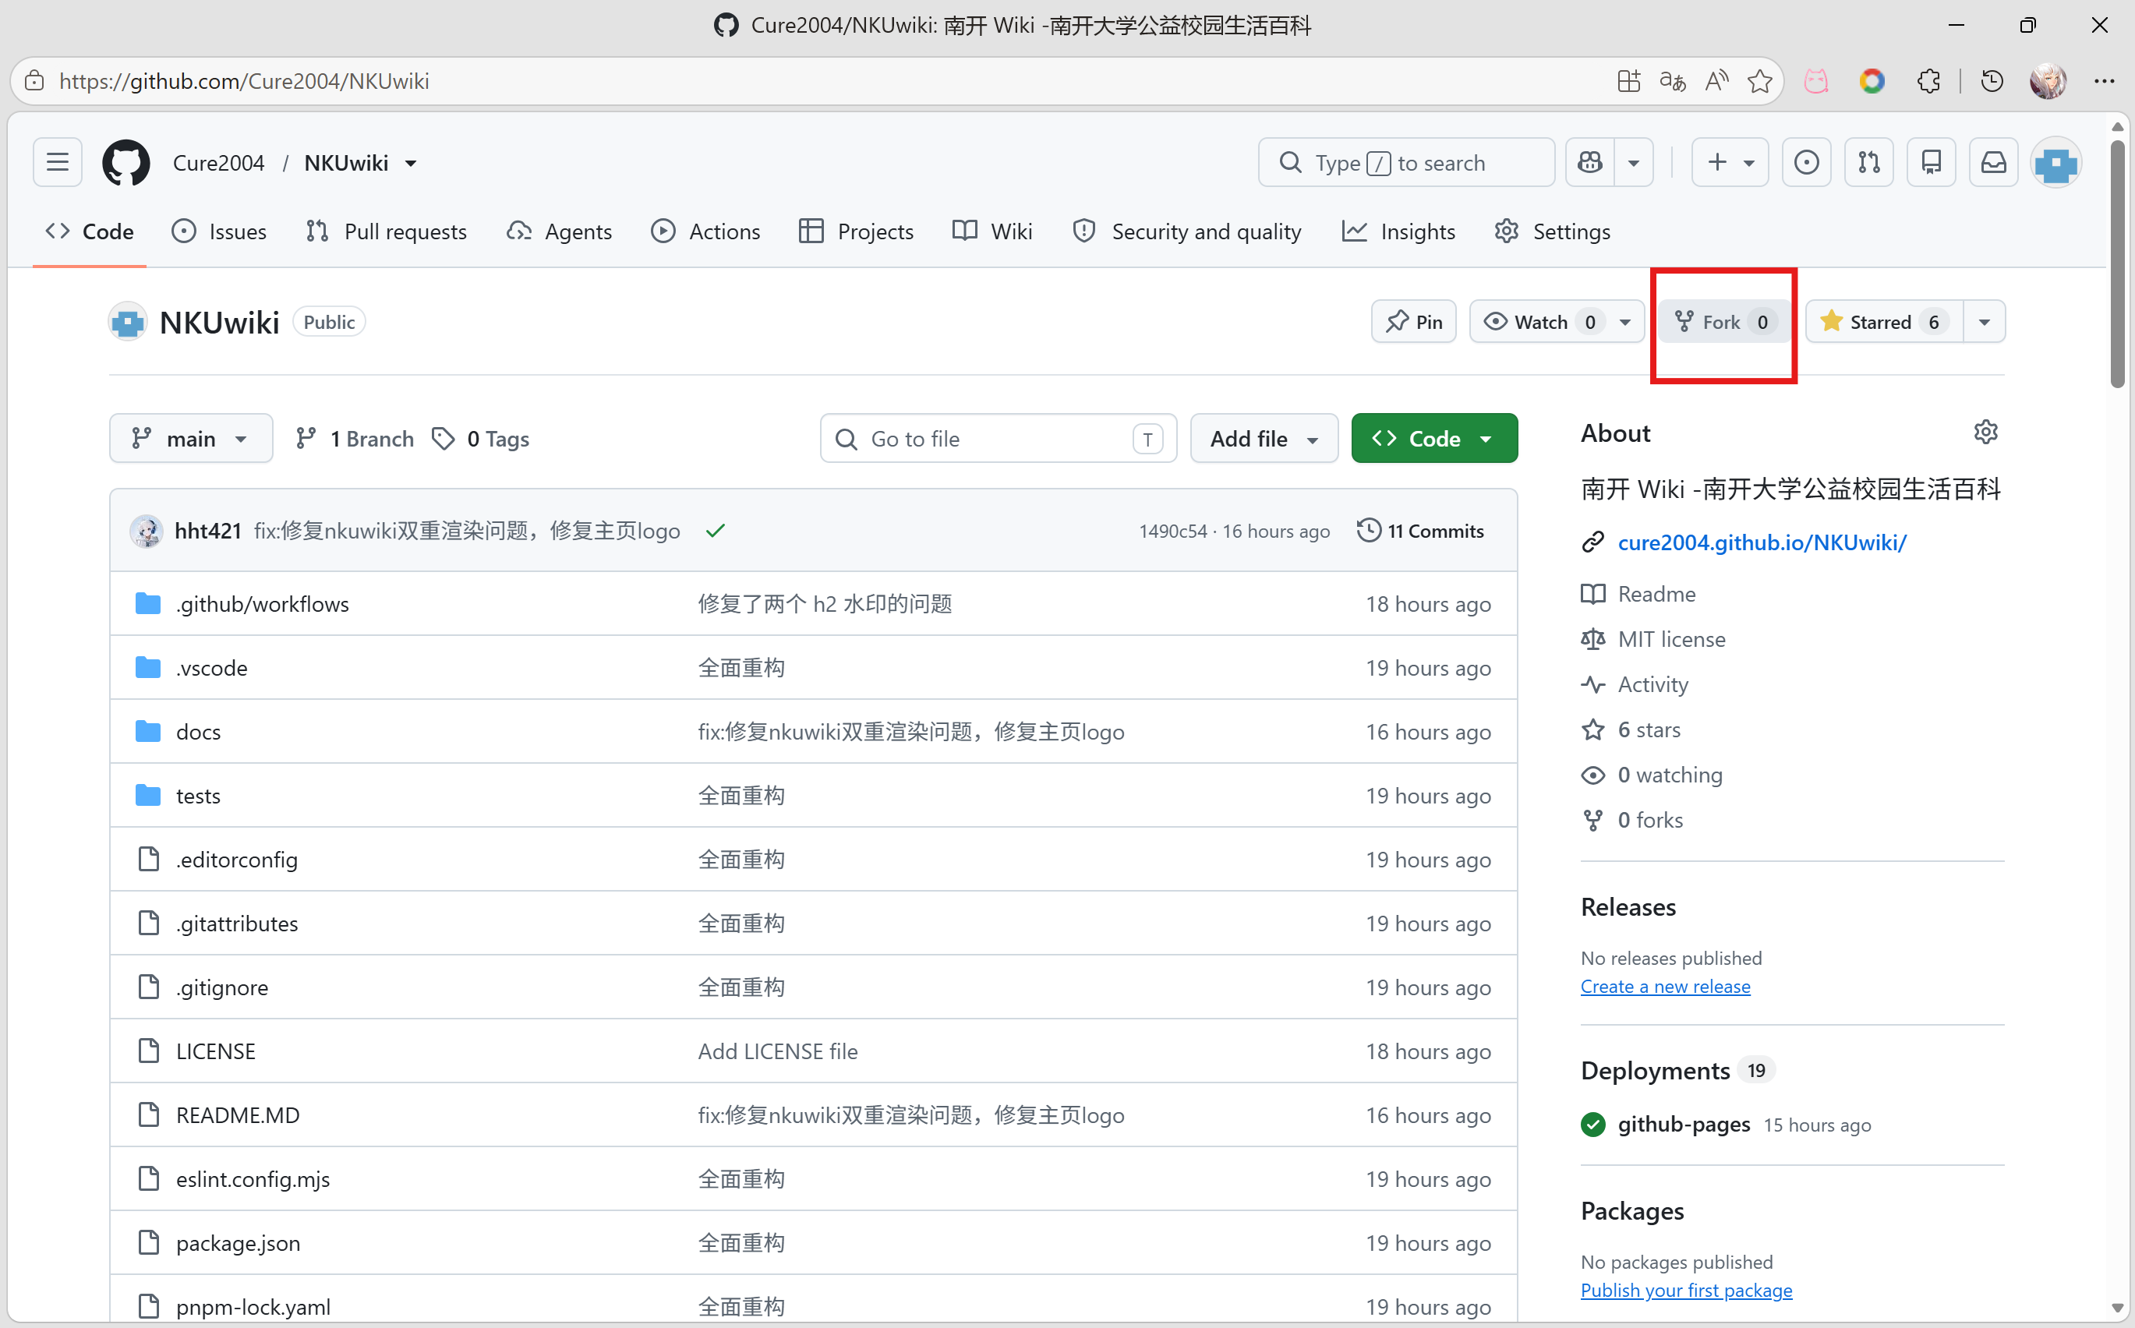Open the .gitignore file

pos(221,988)
